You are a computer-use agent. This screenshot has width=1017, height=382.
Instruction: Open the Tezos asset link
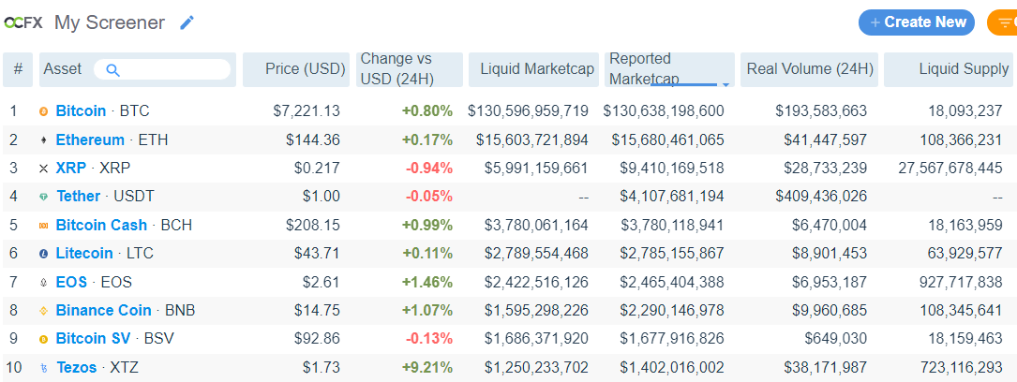point(77,367)
